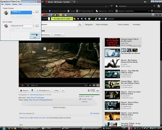The image size is (162, 130).
Task: Switch the player to fullscreen
Action: coord(97,85)
